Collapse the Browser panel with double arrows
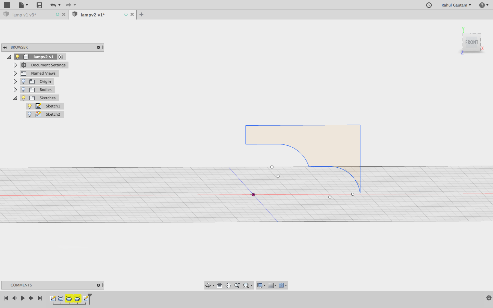The width and height of the screenshot is (493, 308). click(5, 47)
